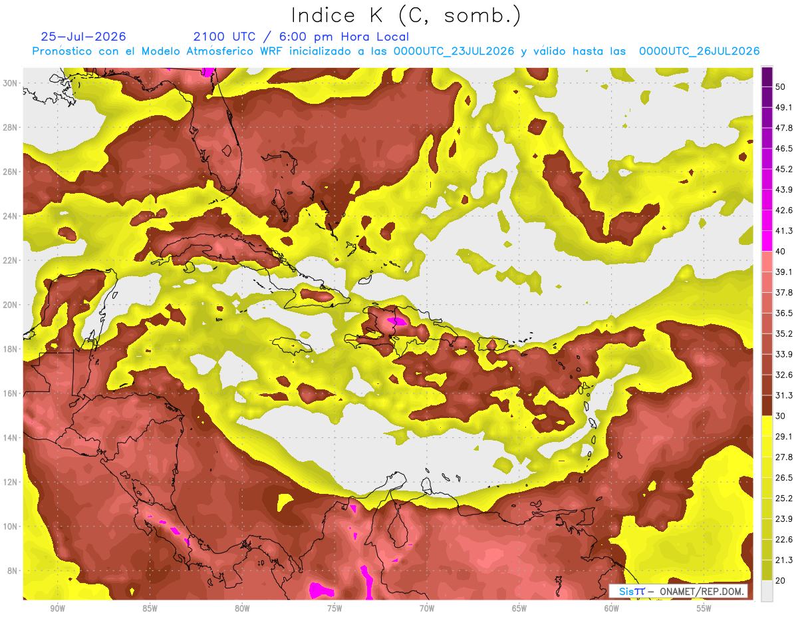The width and height of the screenshot is (798, 617).
Task: Click the colorbar value 40
Action: [x=781, y=252]
